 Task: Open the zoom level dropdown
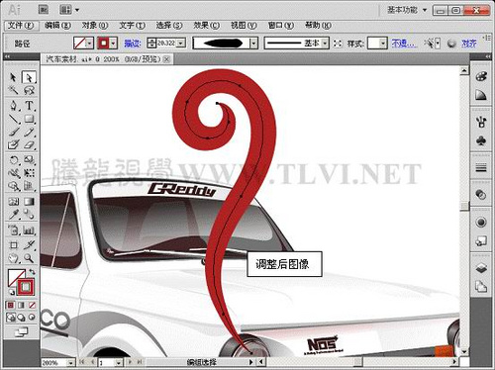tap(70, 363)
